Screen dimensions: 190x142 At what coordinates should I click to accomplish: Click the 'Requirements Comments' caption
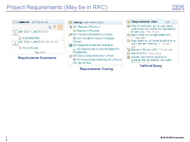click(x=37, y=58)
